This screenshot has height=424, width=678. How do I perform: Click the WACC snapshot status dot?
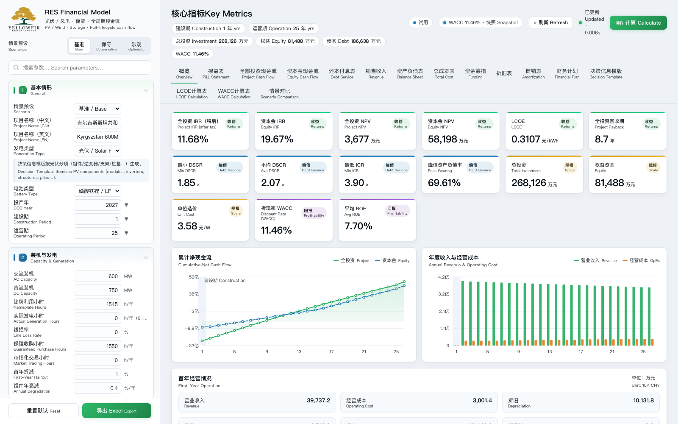point(445,23)
